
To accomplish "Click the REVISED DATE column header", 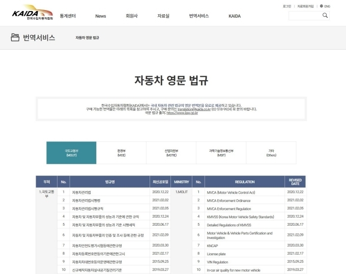I will coord(295,182).
